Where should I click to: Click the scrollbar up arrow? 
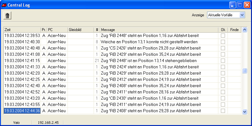[244, 30]
